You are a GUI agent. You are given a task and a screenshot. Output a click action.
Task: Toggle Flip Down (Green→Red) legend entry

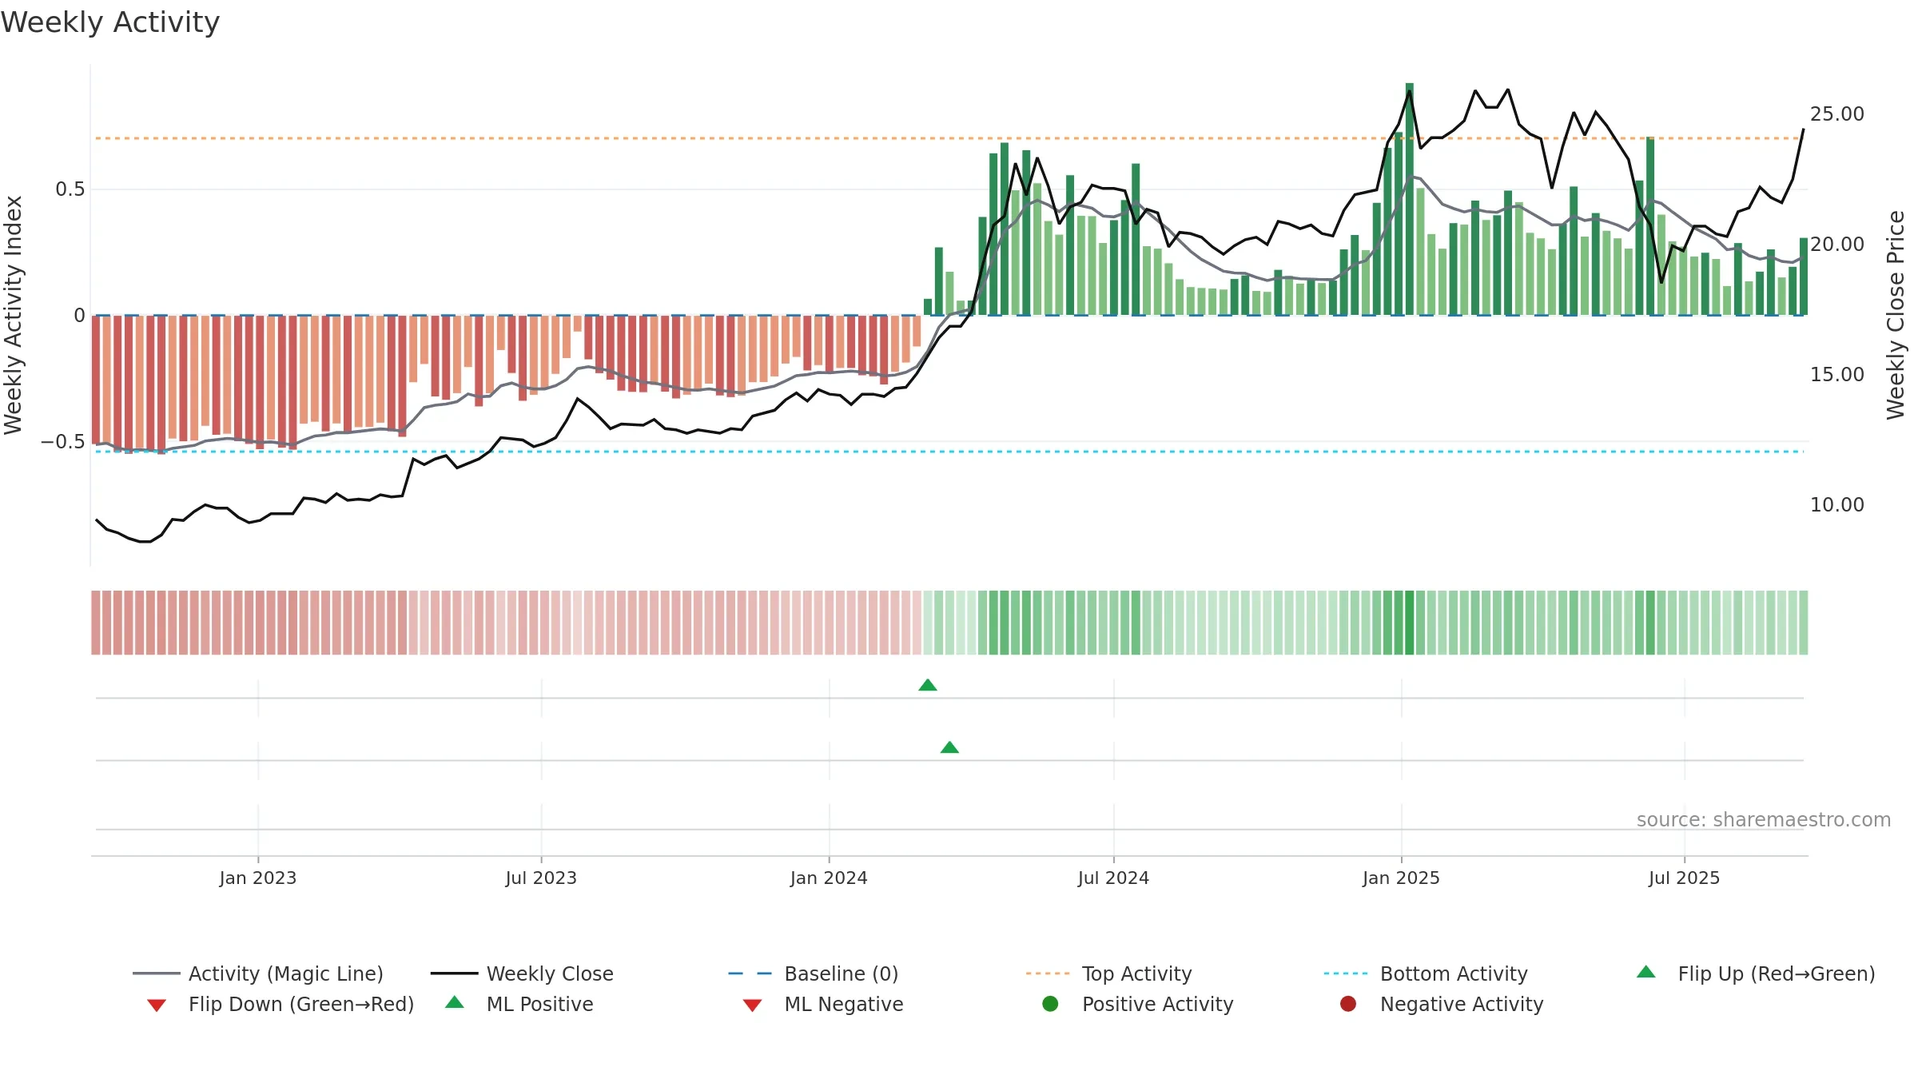[281, 1004]
